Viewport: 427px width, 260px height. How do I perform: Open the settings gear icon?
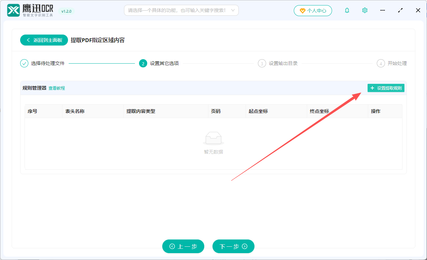[x=364, y=10]
